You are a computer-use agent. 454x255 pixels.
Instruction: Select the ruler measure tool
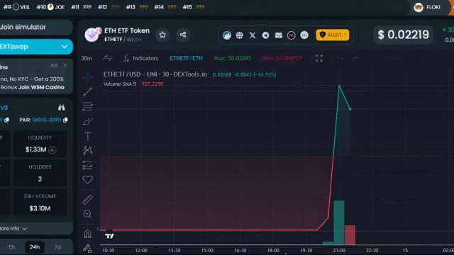pos(87,199)
